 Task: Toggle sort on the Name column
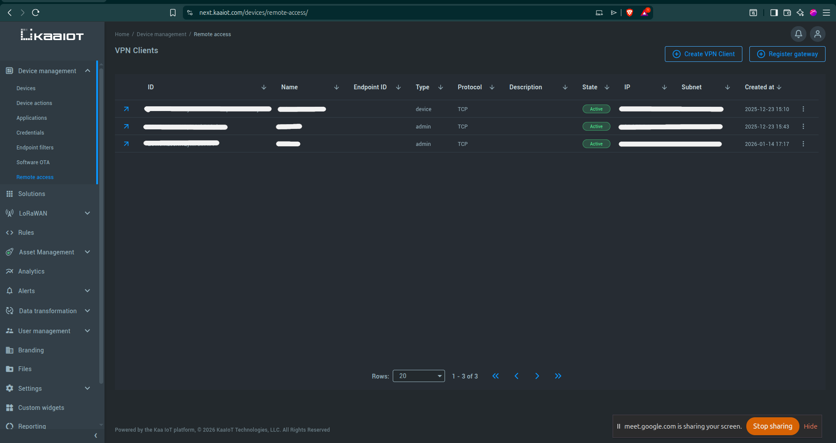(336, 87)
